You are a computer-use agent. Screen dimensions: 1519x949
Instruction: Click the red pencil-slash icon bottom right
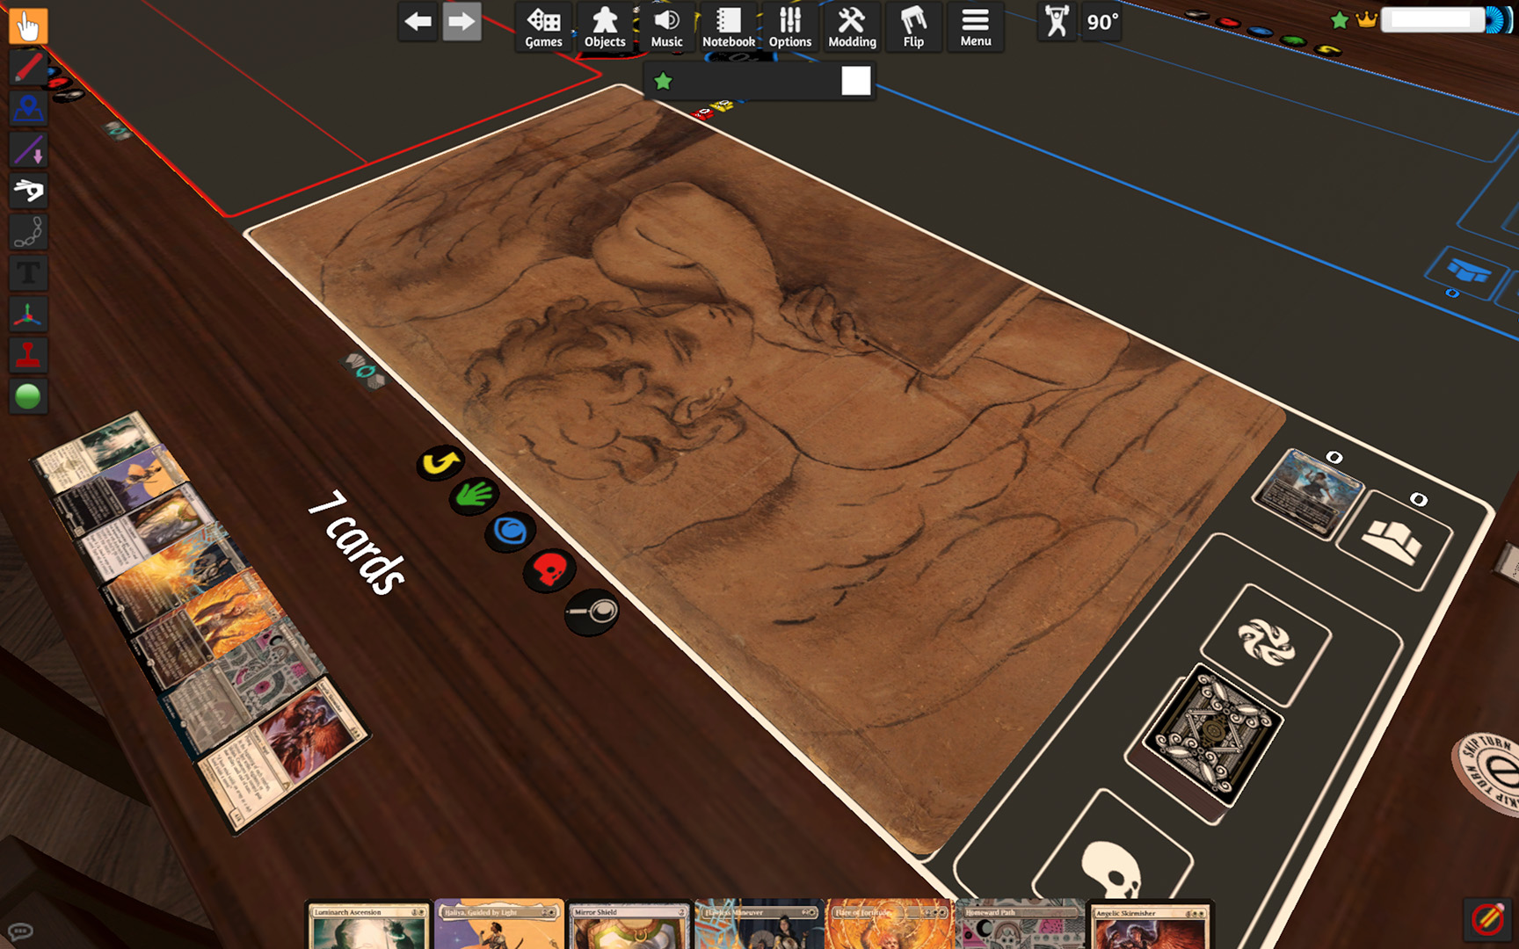pyautogui.click(x=1487, y=919)
